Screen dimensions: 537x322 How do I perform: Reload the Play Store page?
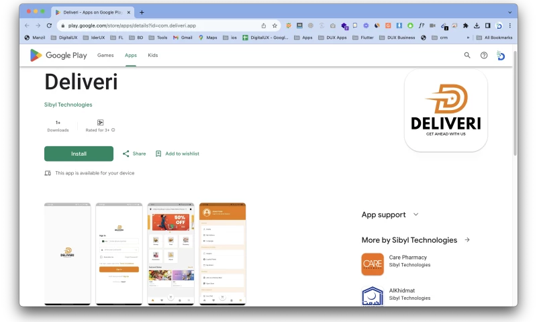pos(49,25)
